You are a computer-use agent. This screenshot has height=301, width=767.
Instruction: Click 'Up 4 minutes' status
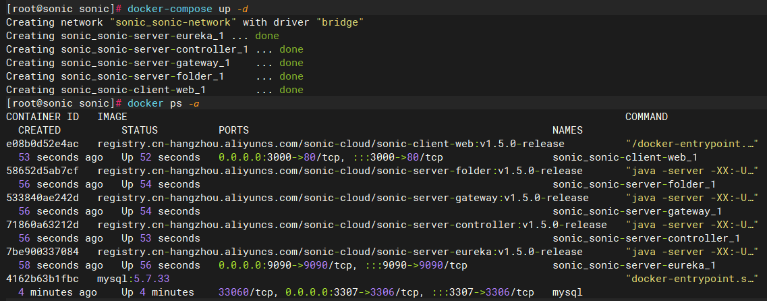pos(157,292)
